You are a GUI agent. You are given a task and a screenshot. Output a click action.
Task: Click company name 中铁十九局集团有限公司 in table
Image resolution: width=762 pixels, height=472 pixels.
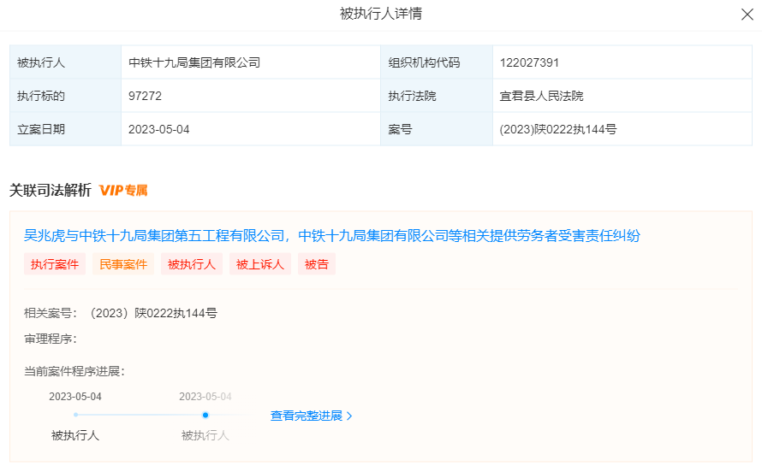click(x=194, y=62)
